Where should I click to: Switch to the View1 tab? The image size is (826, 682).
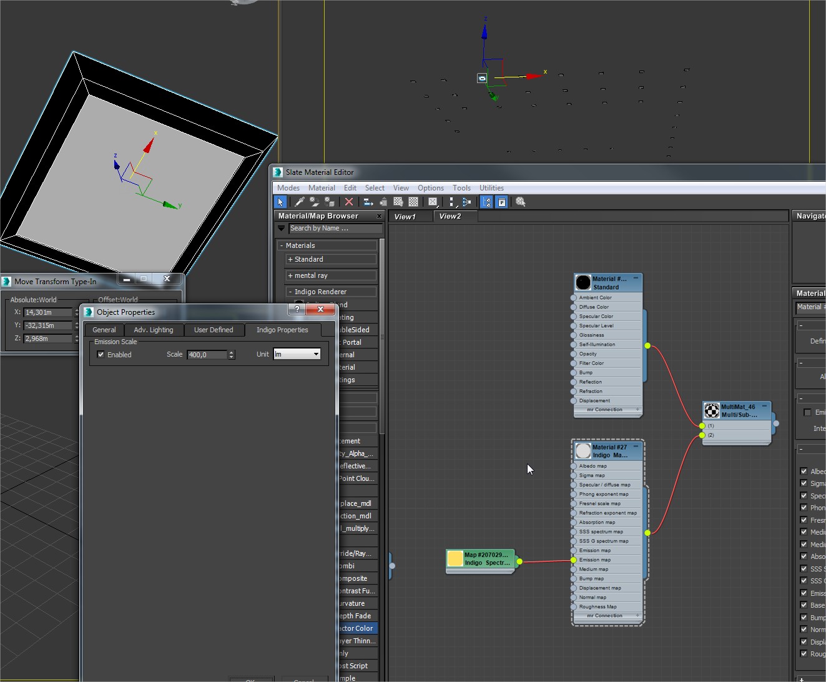point(405,217)
